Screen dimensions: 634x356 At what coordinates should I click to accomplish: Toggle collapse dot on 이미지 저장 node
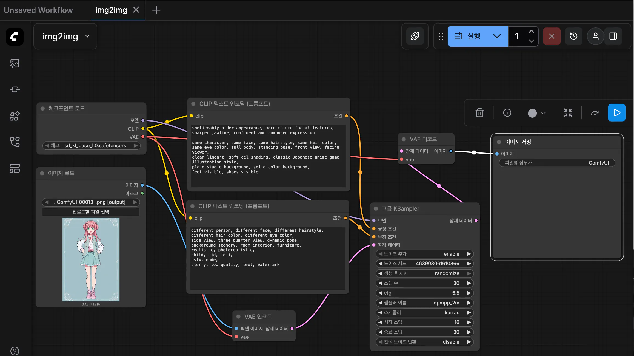point(499,142)
